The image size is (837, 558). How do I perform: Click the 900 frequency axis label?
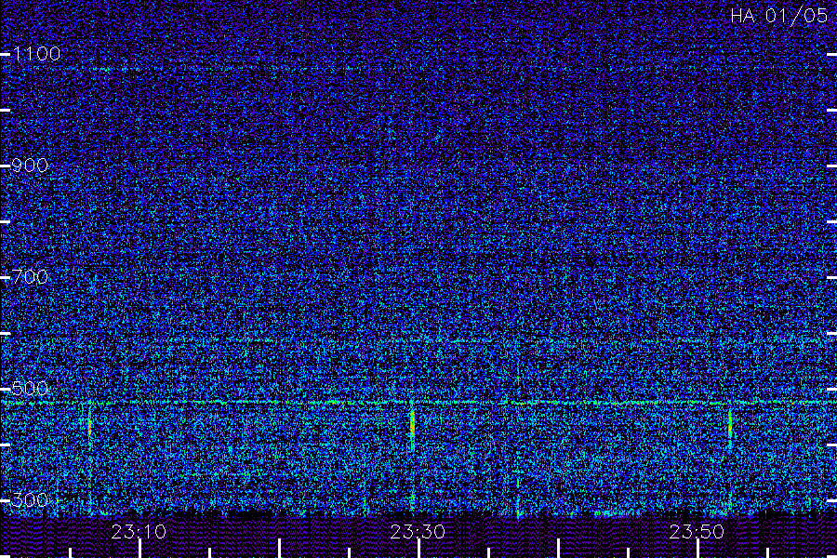30,166
